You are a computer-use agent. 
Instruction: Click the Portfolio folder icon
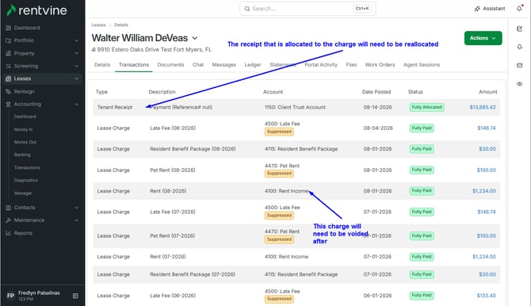click(x=9, y=40)
